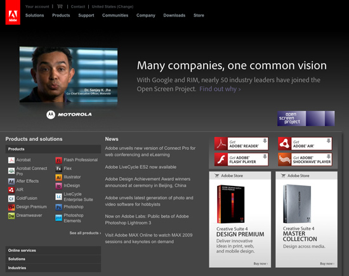Expand the Online services section
349x276 pixels.
(53, 251)
